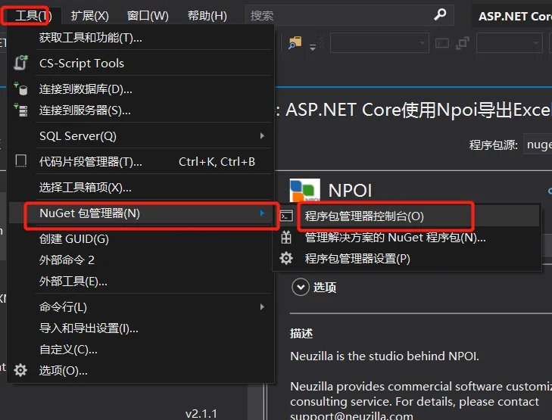
Task: Open the second toolbar combo box
Action: coord(509,43)
